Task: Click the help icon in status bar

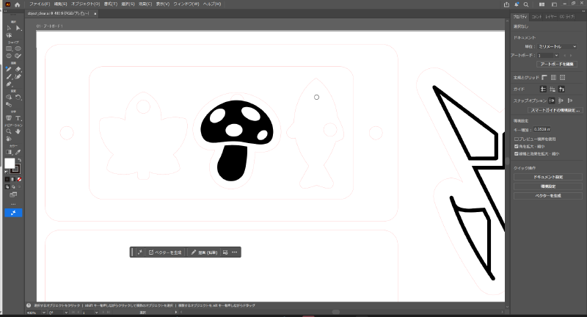Action: click(x=29, y=305)
